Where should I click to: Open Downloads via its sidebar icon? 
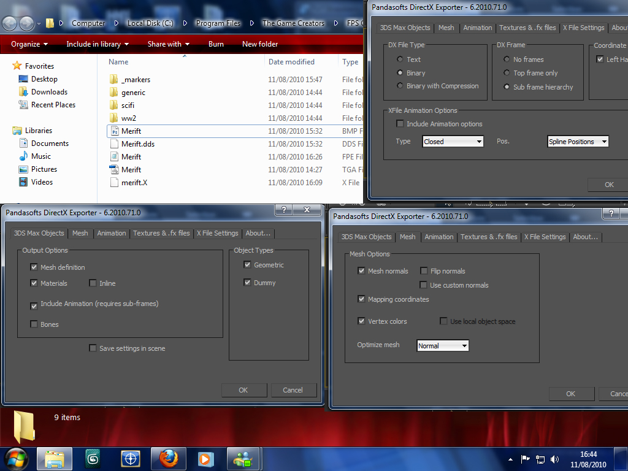[x=23, y=92]
